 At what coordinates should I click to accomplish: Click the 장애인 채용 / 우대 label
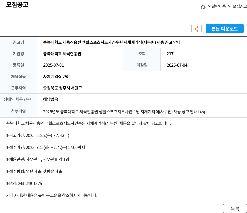point(18,99)
